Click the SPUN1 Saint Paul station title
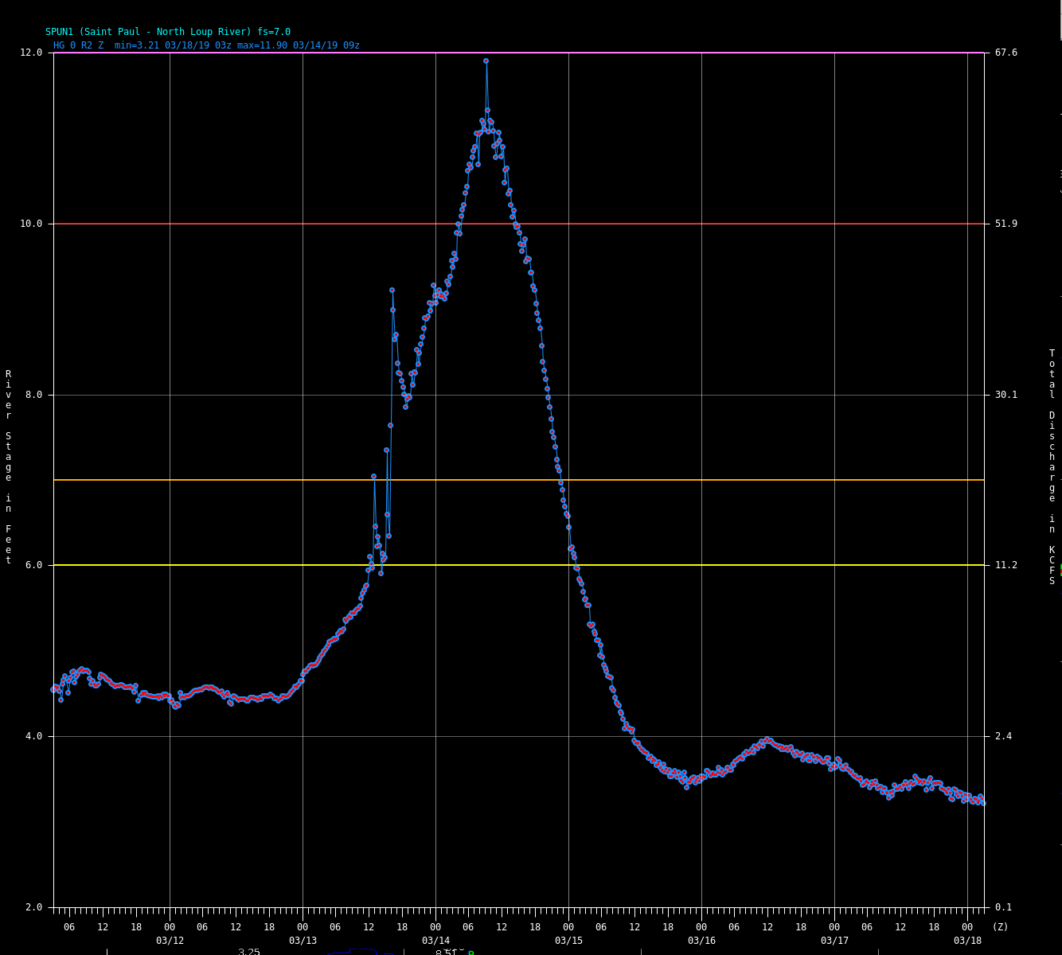This screenshot has width=1062, height=955. [168, 32]
